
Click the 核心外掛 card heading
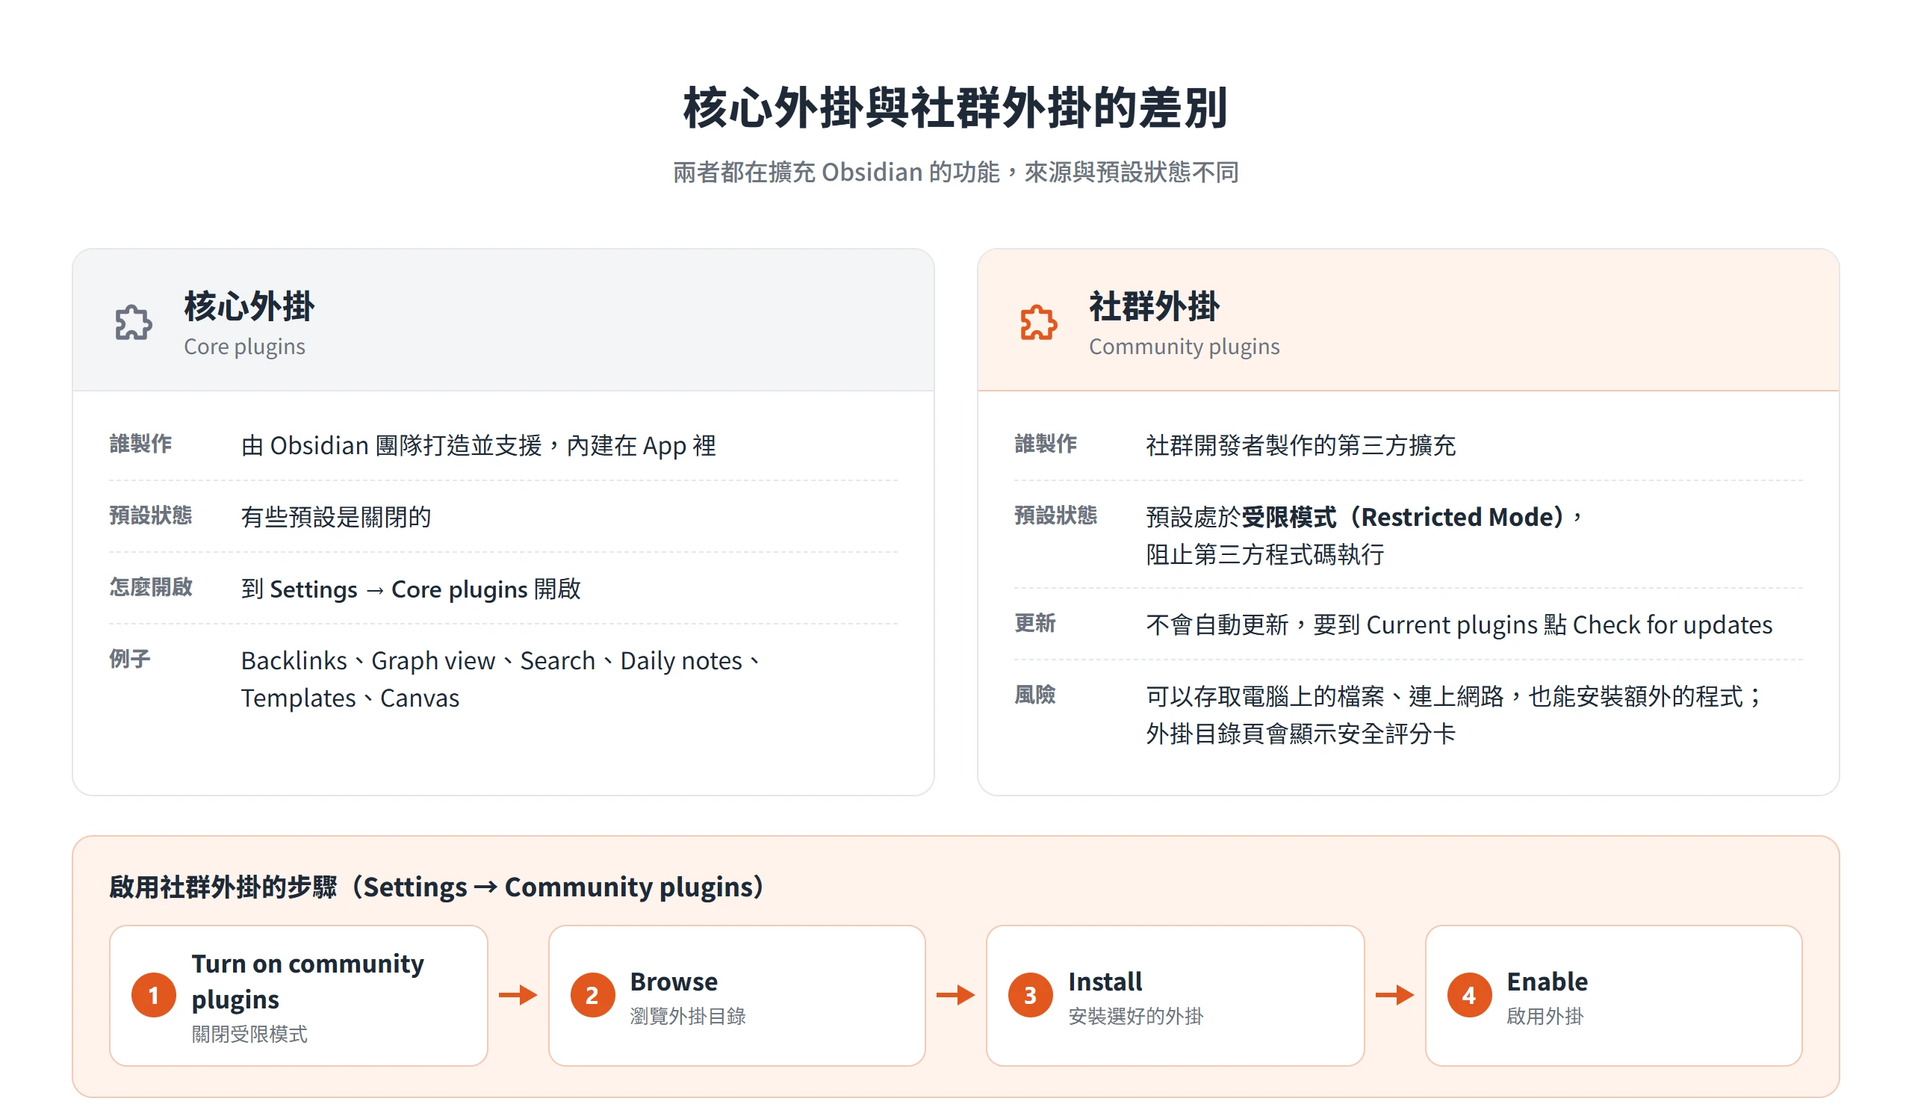click(249, 306)
